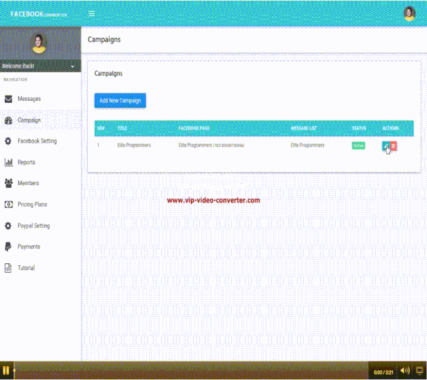Pause the video playback
This screenshot has height=380, width=427.
pyautogui.click(x=6, y=370)
